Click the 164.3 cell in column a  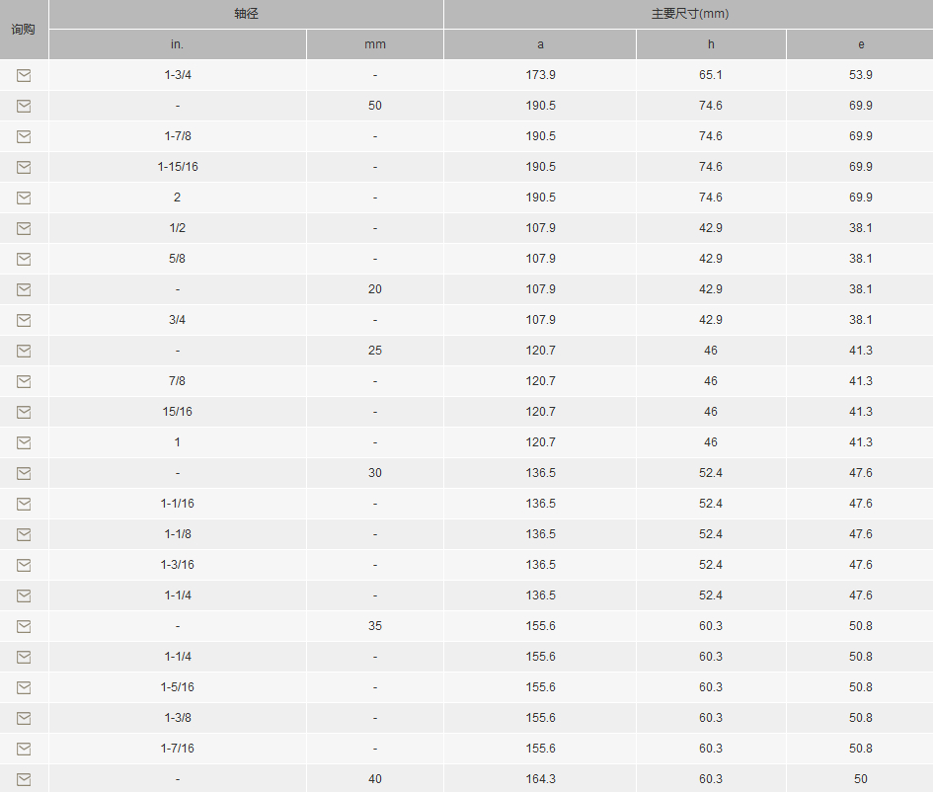point(540,779)
